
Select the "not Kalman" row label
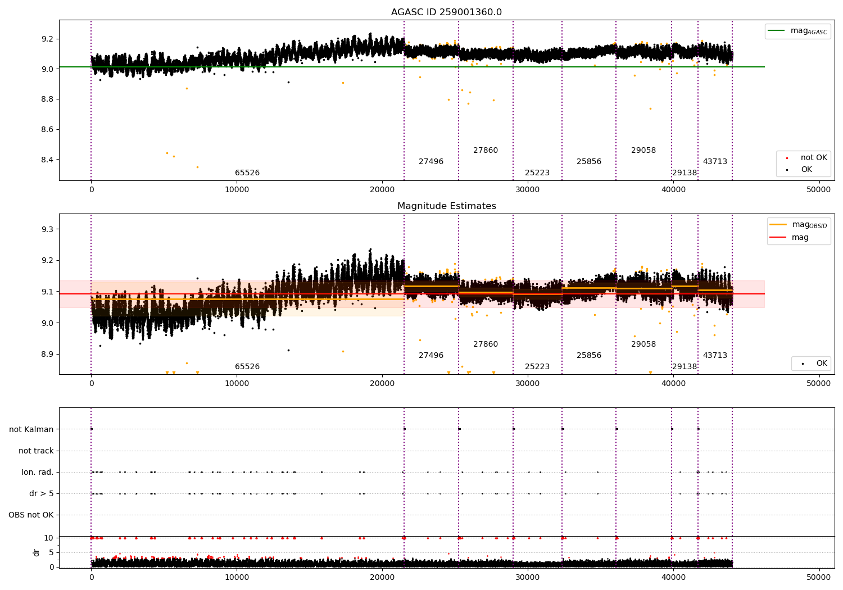click(x=31, y=429)
